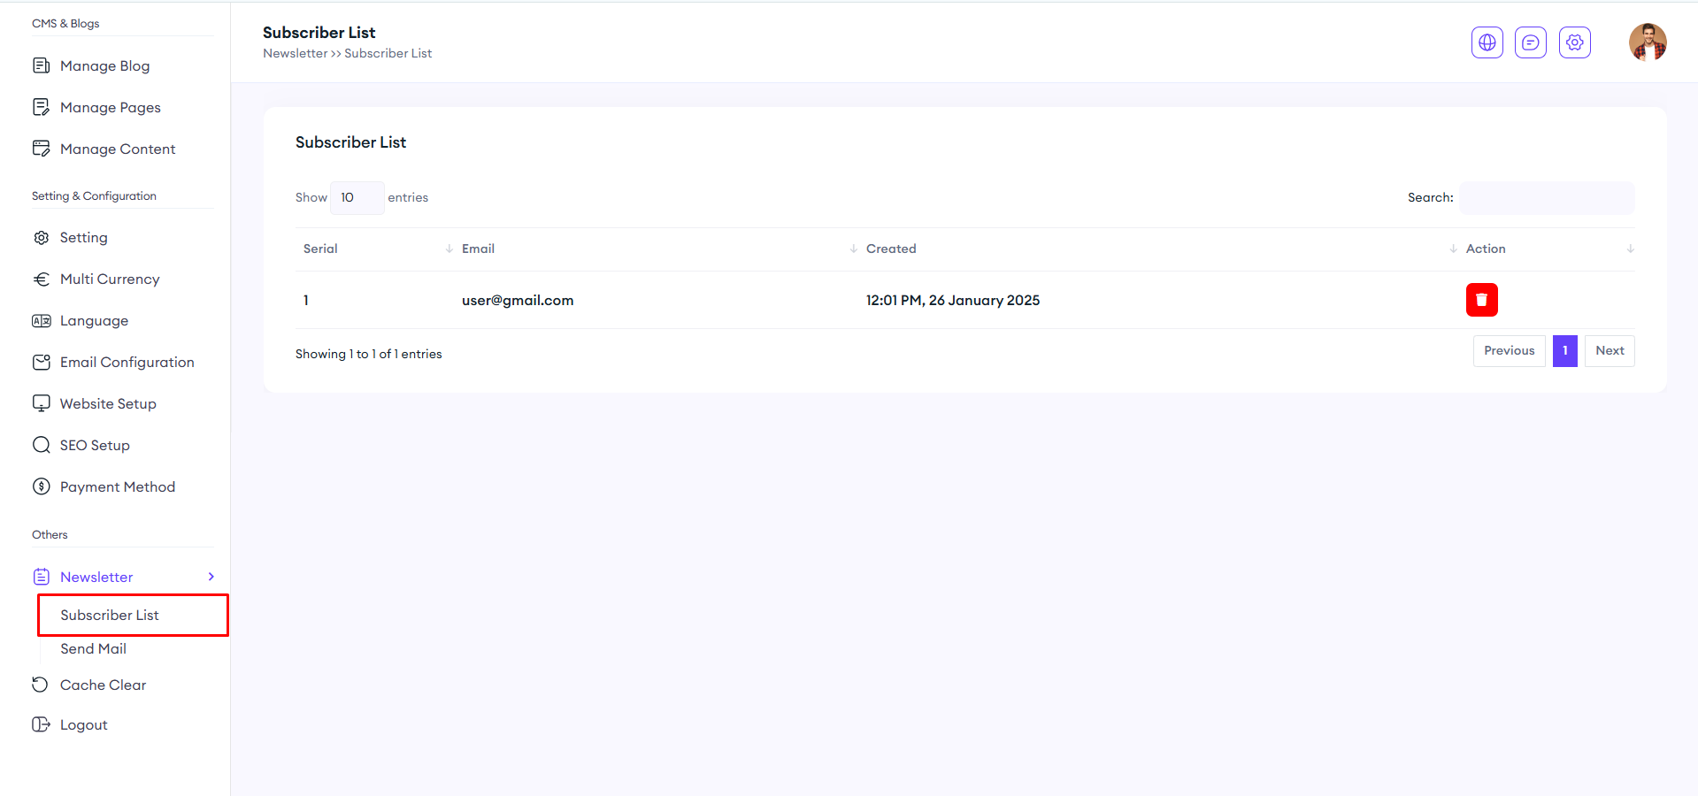Image resolution: width=1698 pixels, height=796 pixels.
Task: Open Send Mail submenu item
Action: coord(93,648)
